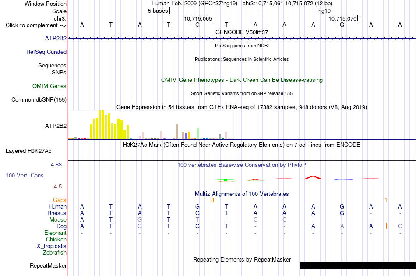Click the 'Click to complement -->' label
The height and width of the screenshot is (276, 416).
point(36,25)
